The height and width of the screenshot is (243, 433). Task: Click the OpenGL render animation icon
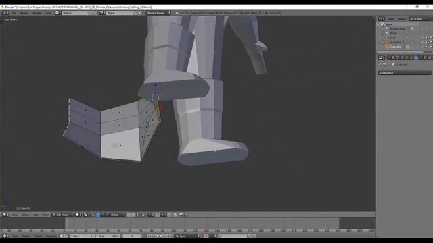pos(185,215)
